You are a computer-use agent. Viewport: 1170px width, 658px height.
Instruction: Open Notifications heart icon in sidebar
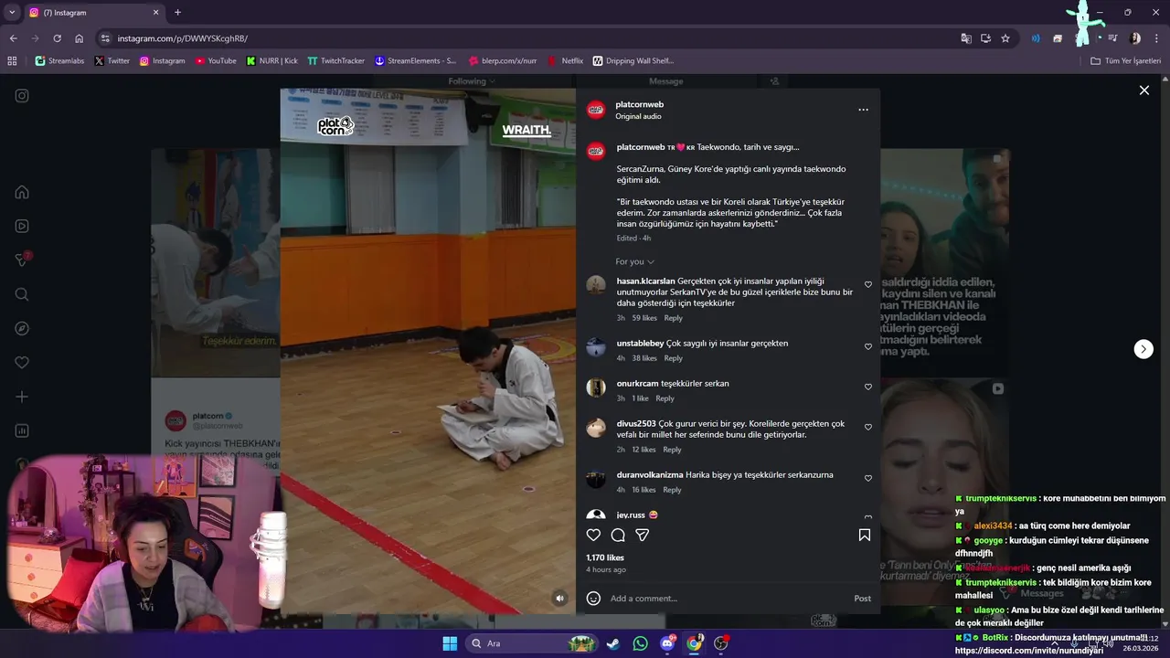[22, 363]
